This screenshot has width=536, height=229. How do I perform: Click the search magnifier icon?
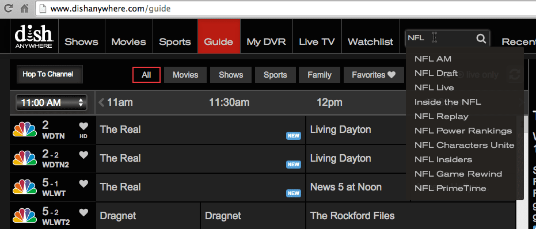tap(481, 39)
